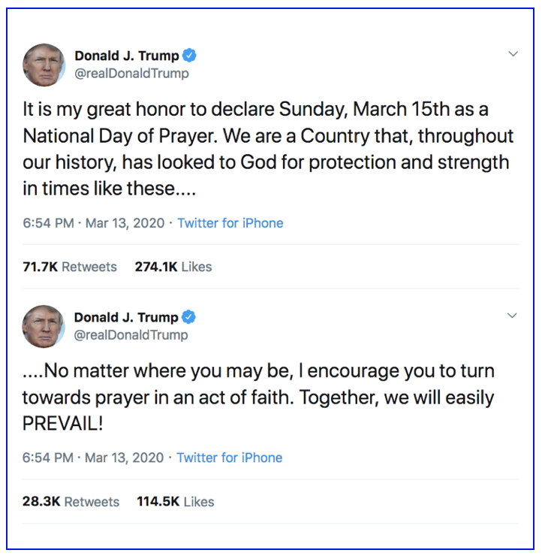The width and height of the screenshot is (542, 559).
Task: Open Twitter for iPhone link under the National Day of Prayer tweet
Action: [x=230, y=223]
